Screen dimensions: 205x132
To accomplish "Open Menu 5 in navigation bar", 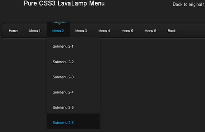I will tap(127, 31).
